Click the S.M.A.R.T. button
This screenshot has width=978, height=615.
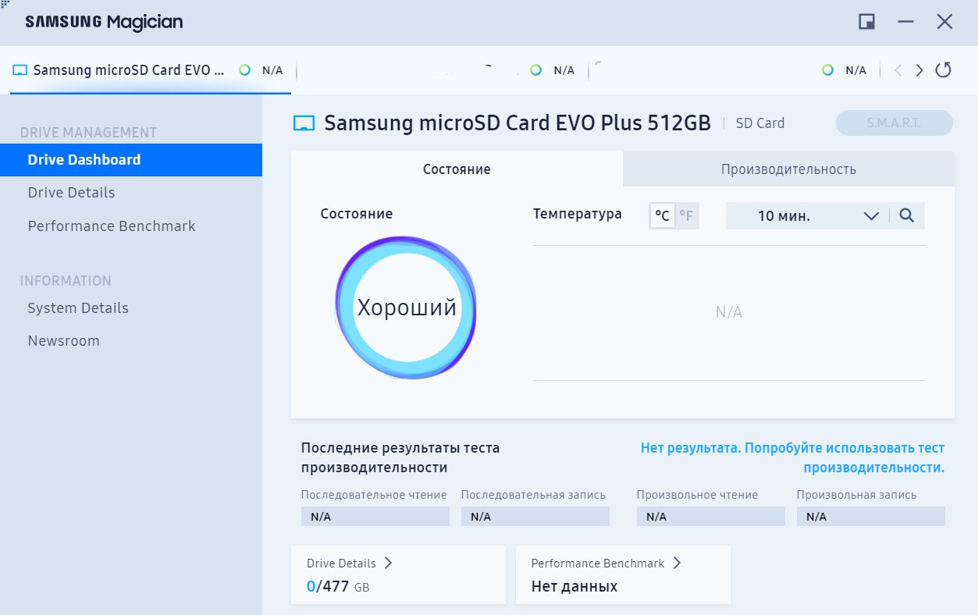click(x=894, y=123)
